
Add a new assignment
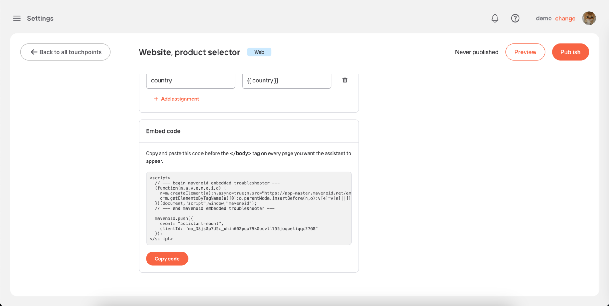176,99
